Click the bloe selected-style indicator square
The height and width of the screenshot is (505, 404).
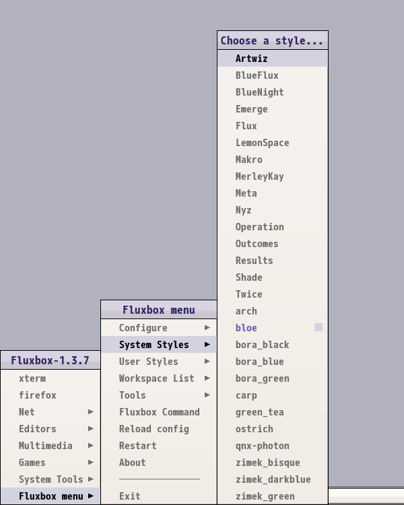coord(318,327)
